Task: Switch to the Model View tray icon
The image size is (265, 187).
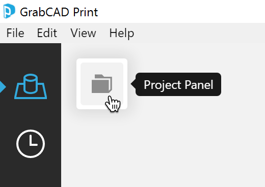Action: (x=31, y=86)
